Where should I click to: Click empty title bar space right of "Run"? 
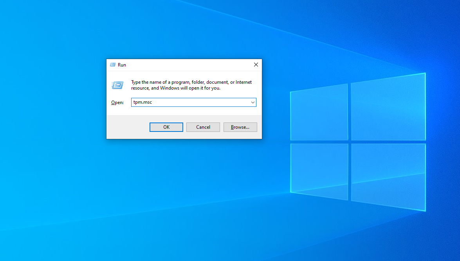188,65
